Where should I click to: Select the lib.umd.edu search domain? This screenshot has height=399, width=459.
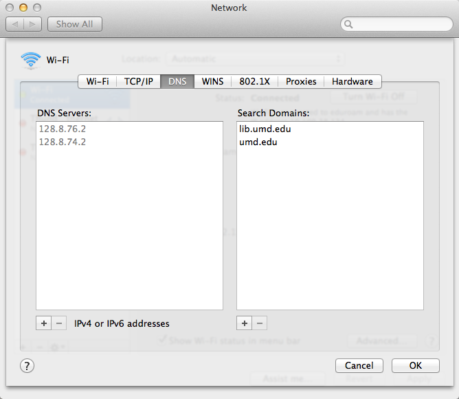pos(260,129)
